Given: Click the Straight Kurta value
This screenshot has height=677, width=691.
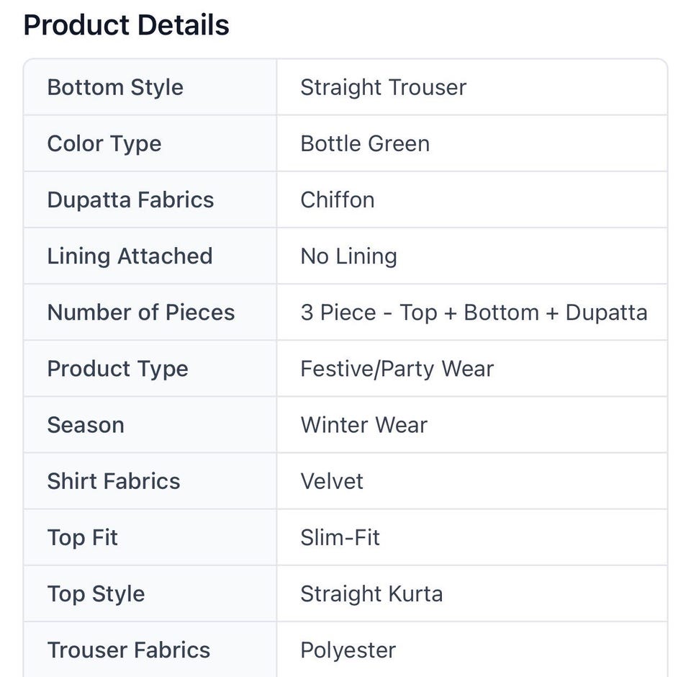Looking at the screenshot, I should pos(371,593).
